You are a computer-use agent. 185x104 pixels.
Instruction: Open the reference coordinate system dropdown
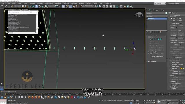[x=51, y=6]
